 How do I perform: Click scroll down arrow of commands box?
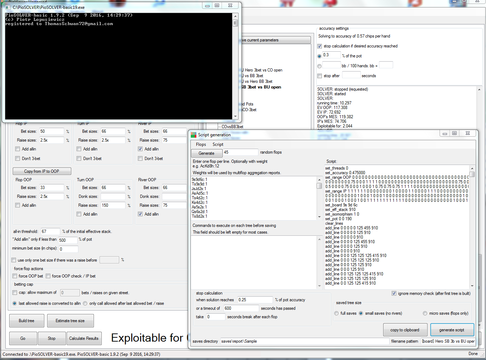pyautogui.click(x=319, y=285)
